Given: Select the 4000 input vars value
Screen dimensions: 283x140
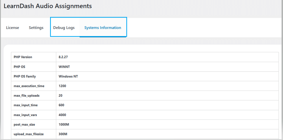Looking at the screenshot, I should [63, 115].
